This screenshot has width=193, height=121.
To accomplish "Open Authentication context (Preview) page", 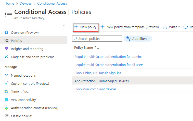I will (x=34, y=108).
